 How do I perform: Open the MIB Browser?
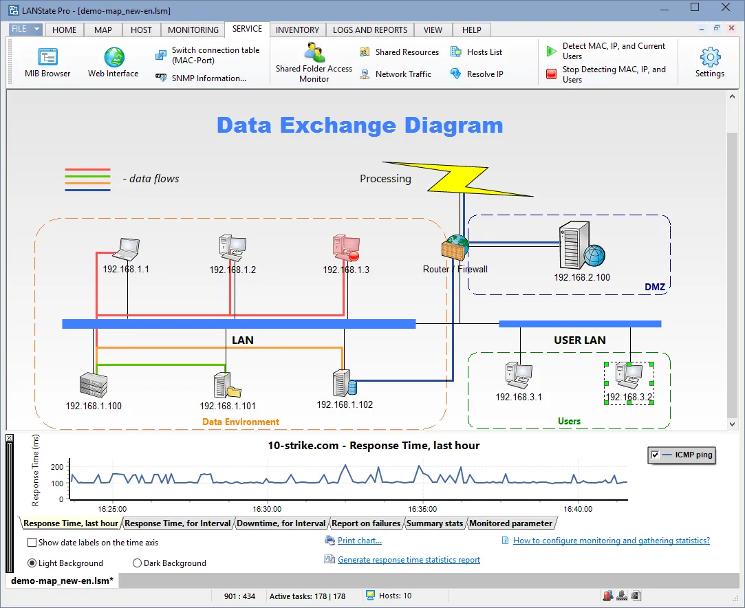click(x=47, y=62)
